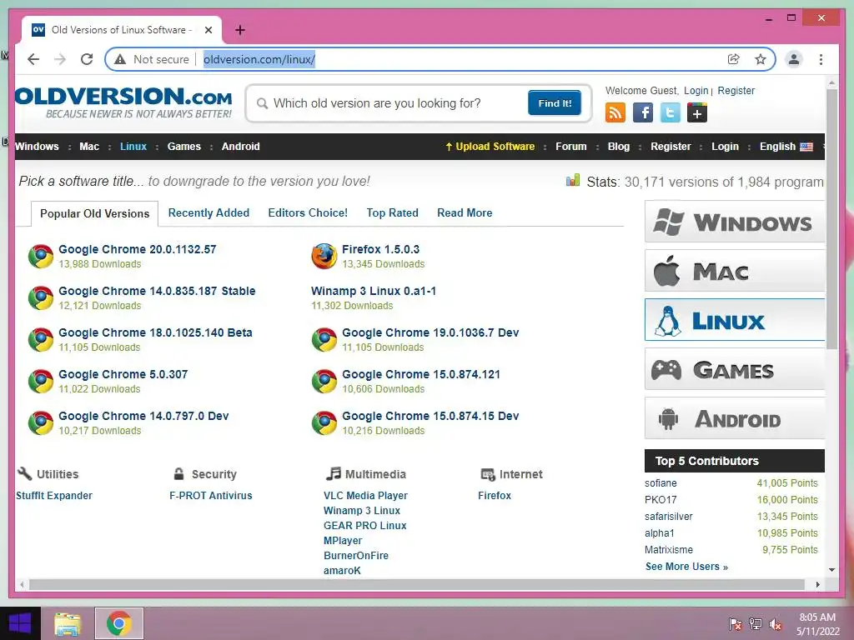854x640 pixels.
Task: Click horizontal scrollbar right arrow
Action: [x=818, y=584]
